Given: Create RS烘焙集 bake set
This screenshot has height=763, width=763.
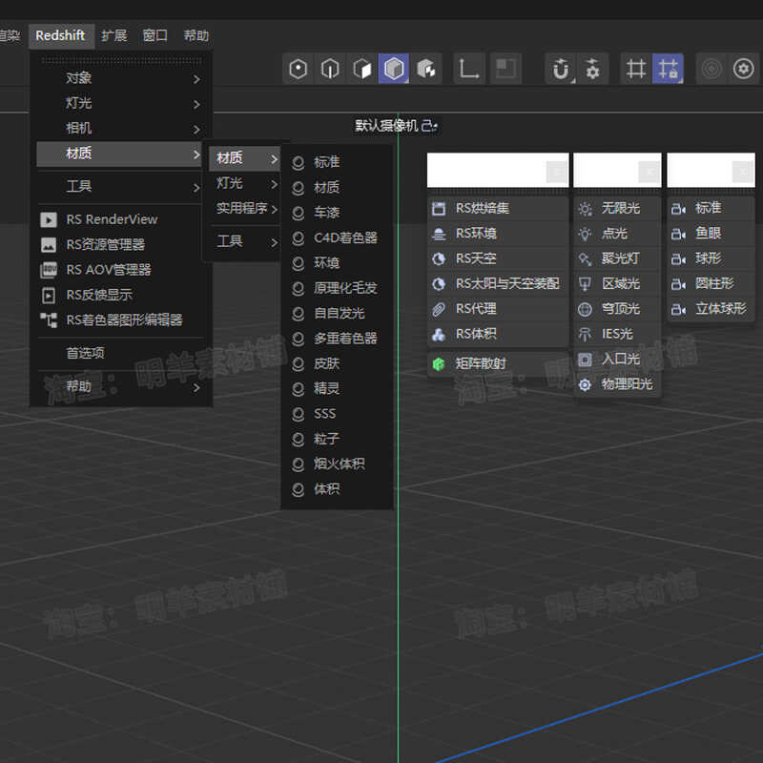Looking at the screenshot, I should (x=498, y=209).
